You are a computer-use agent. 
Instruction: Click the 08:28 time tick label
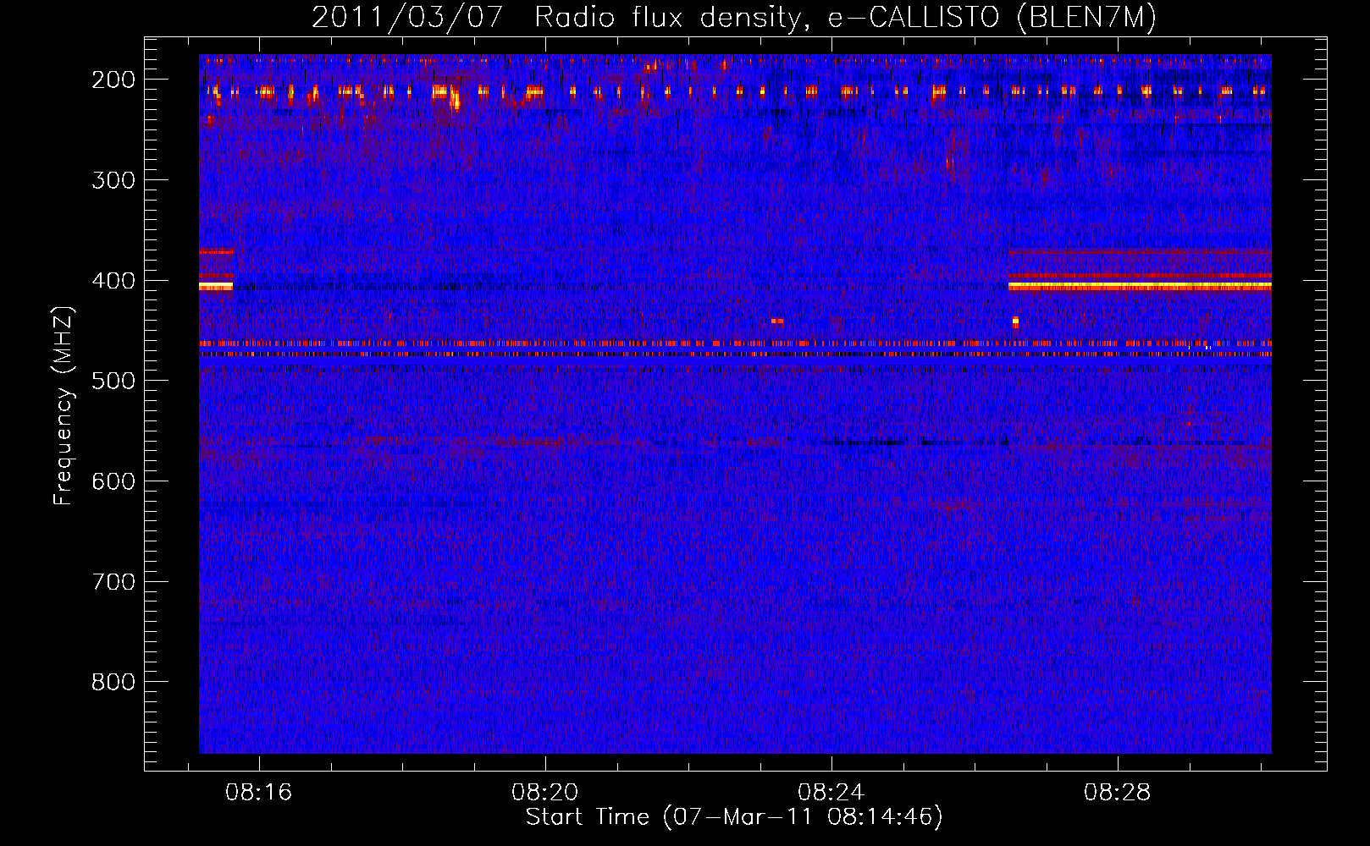coord(1117,793)
